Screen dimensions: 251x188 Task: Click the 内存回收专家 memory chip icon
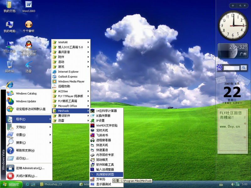tap(92, 155)
